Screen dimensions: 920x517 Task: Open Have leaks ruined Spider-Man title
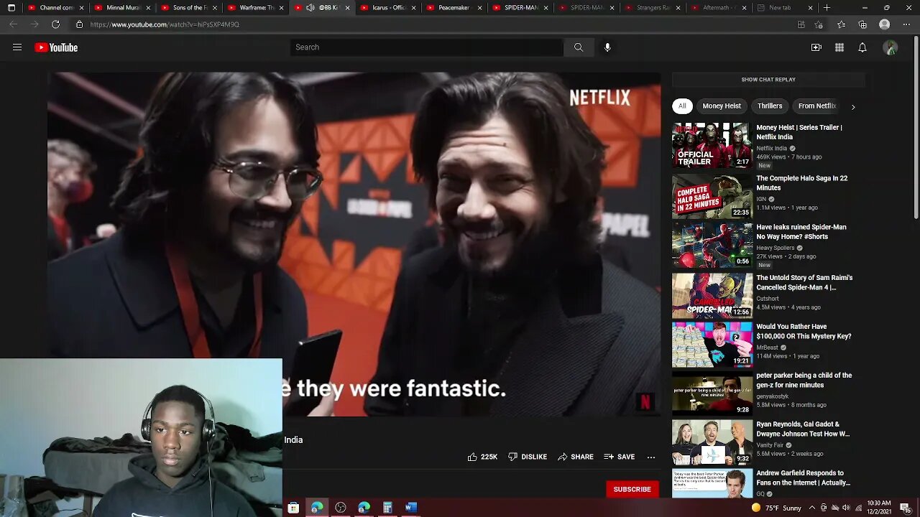click(x=801, y=232)
